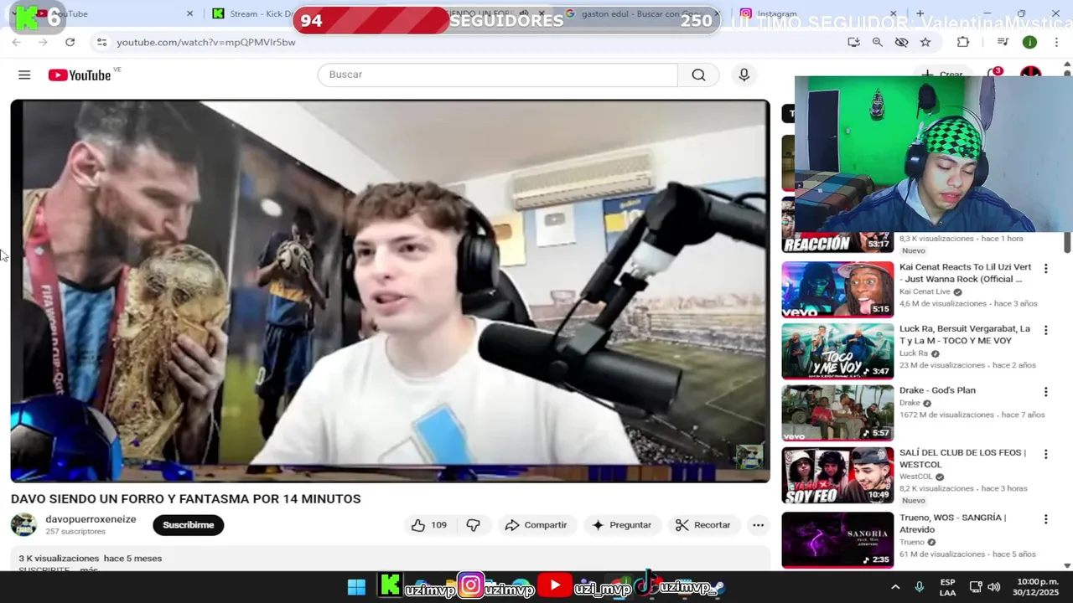Open the browser zoom magnifier icon
1073x603 pixels.
(x=877, y=42)
